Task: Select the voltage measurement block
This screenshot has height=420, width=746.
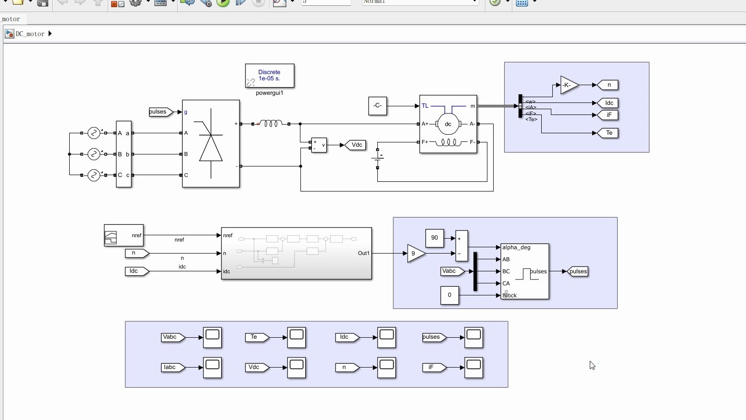Action: coord(319,145)
